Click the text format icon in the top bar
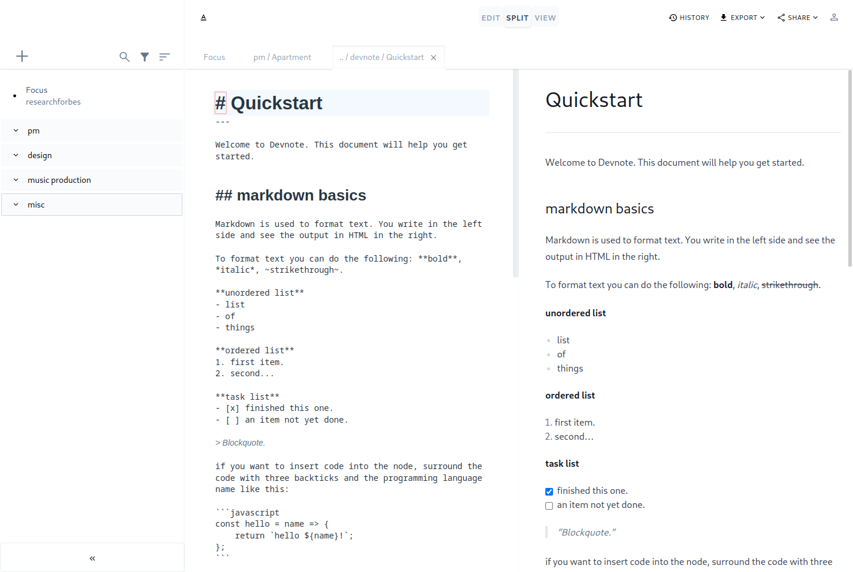 [x=204, y=18]
